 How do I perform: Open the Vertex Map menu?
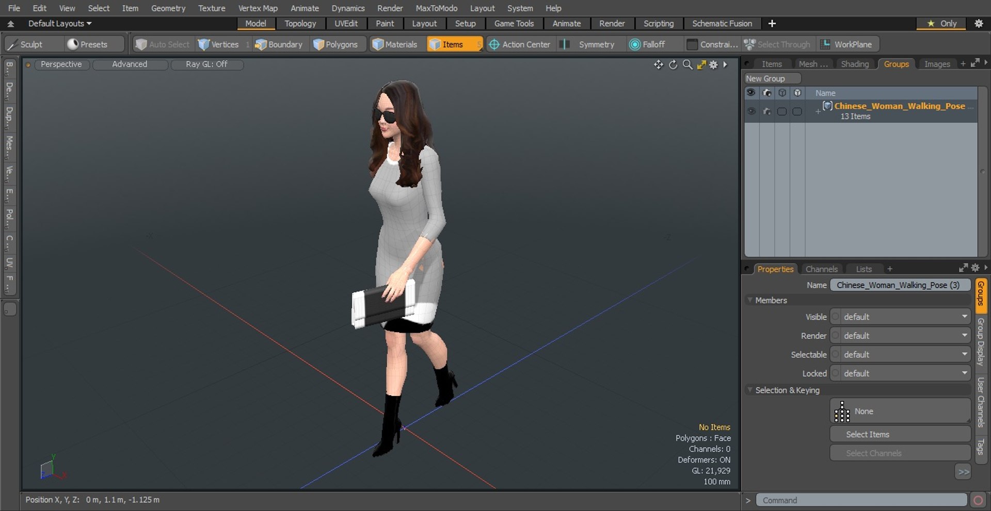tap(258, 8)
